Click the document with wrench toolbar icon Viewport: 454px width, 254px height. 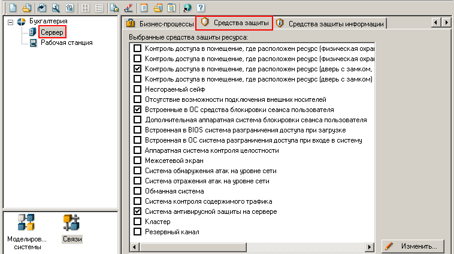pos(56,8)
